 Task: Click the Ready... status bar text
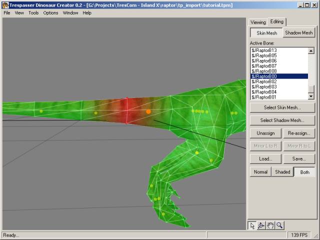[11, 235]
